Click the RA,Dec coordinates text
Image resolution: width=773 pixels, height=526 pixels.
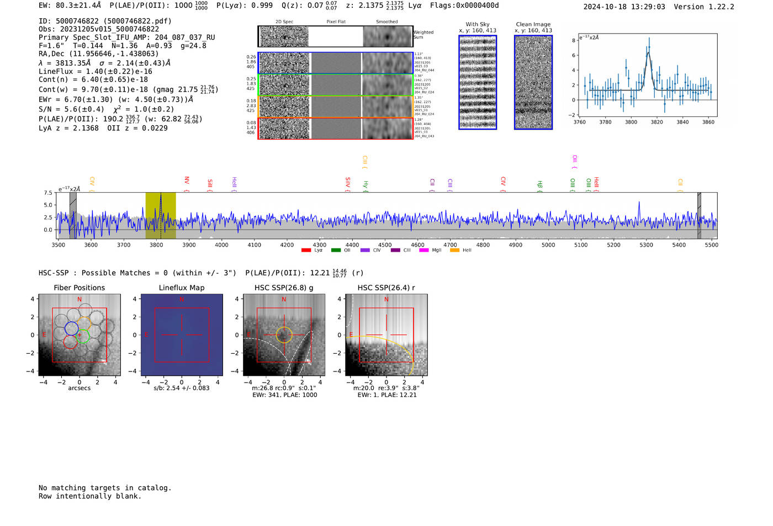tap(98, 54)
